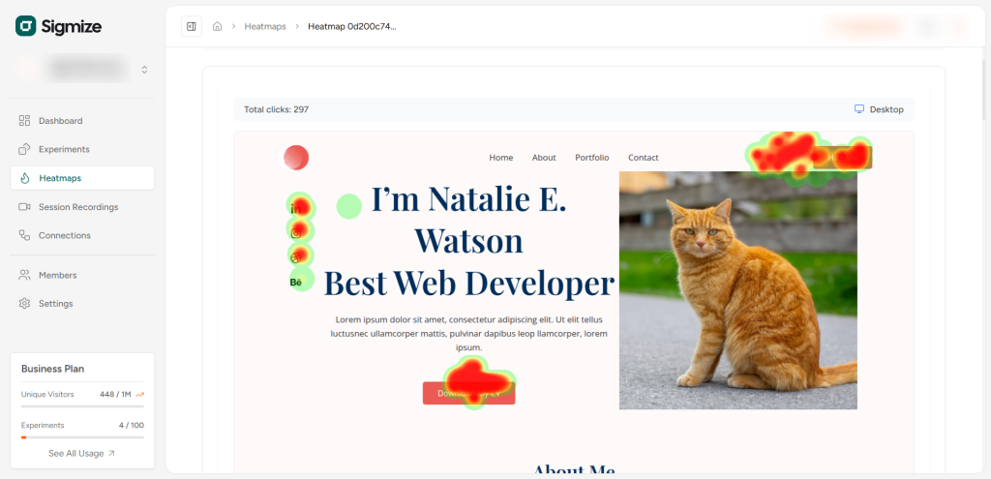This screenshot has height=479, width=991.
Task: Go to home via breadcrumb house icon
Action: 218,26
